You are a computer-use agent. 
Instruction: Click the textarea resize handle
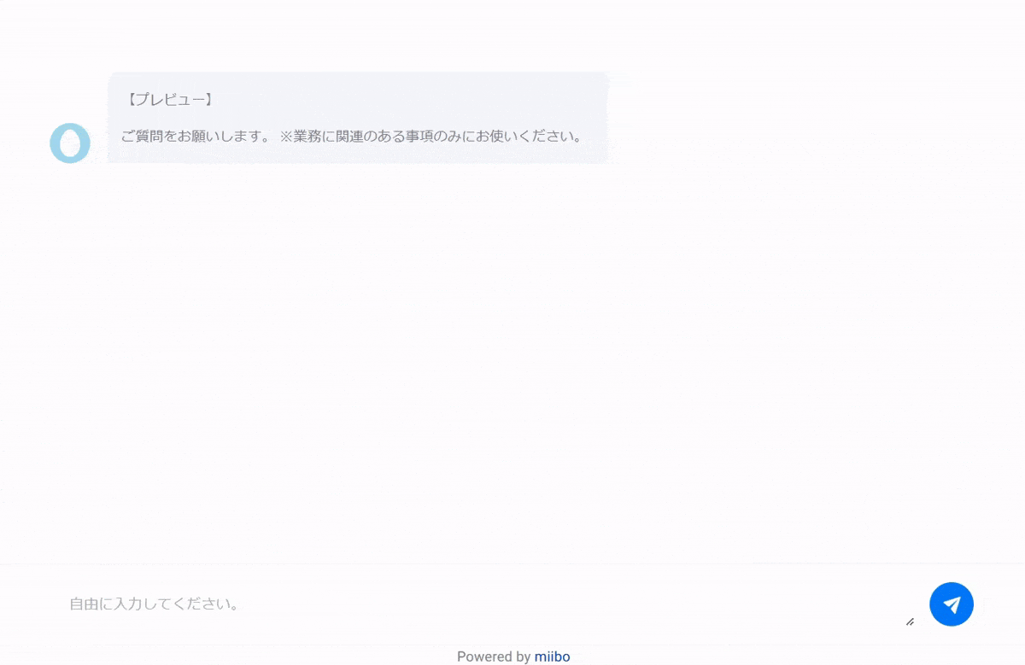coord(909,623)
